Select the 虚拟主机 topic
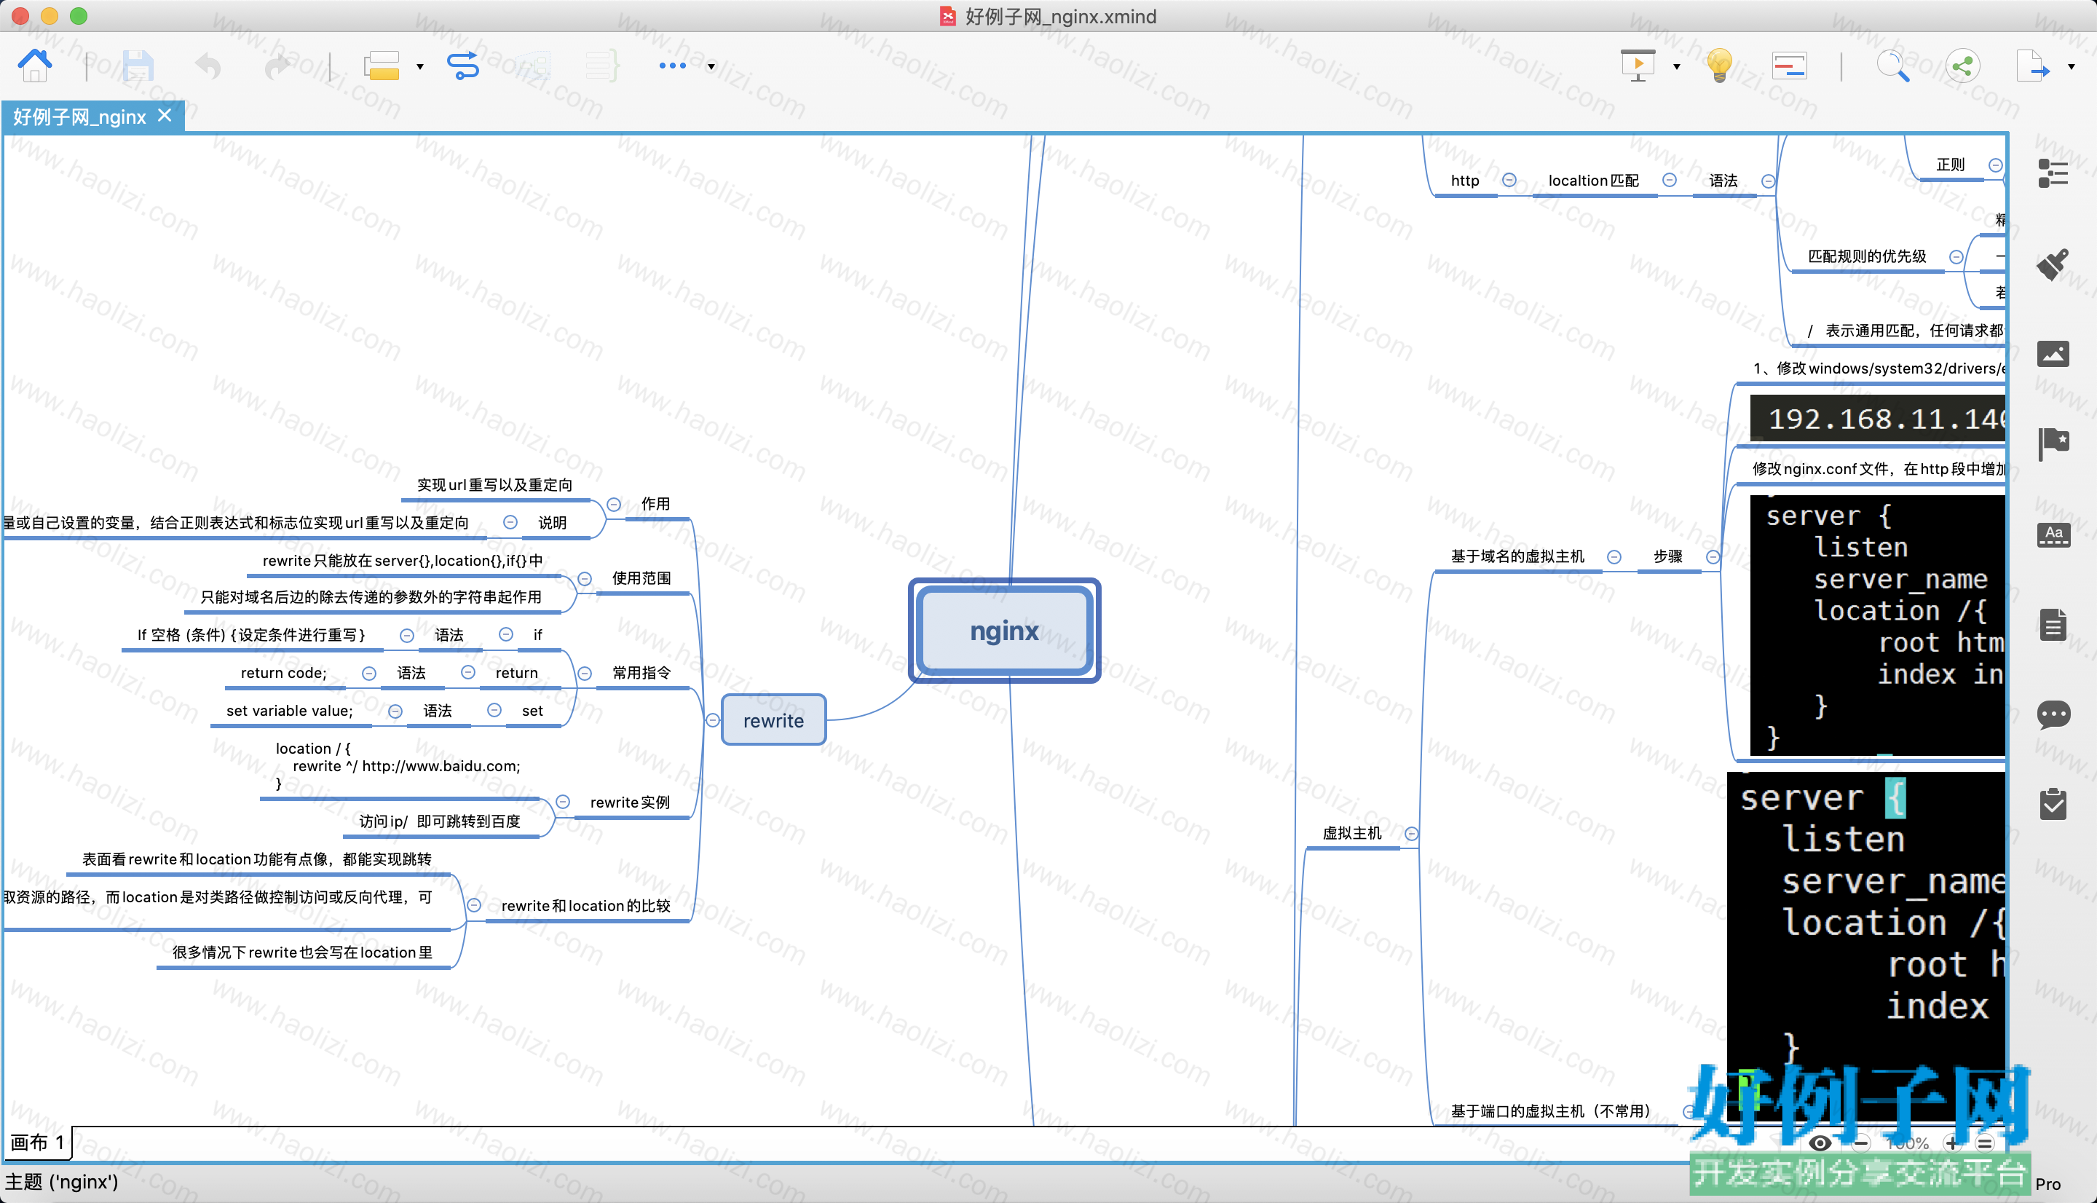 pos(1352,833)
